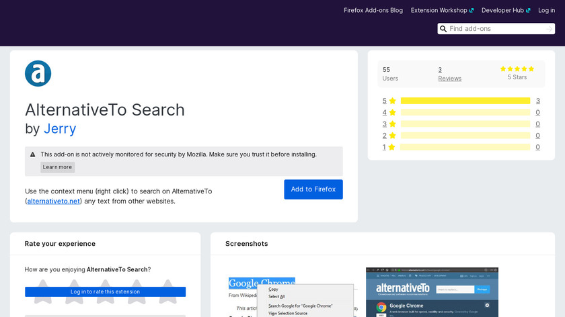Click the five-star rating icons above 5 Stars

(x=517, y=69)
